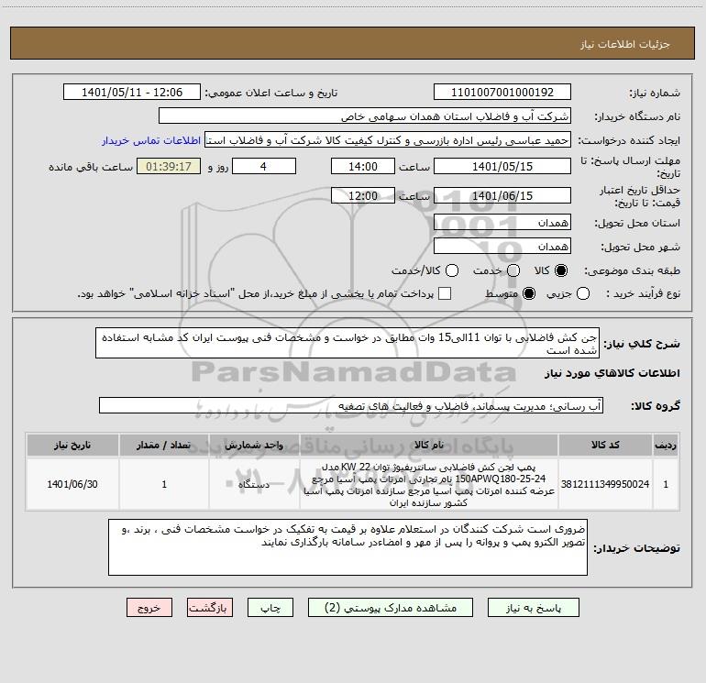Click the کد کالا column header

click(605, 445)
